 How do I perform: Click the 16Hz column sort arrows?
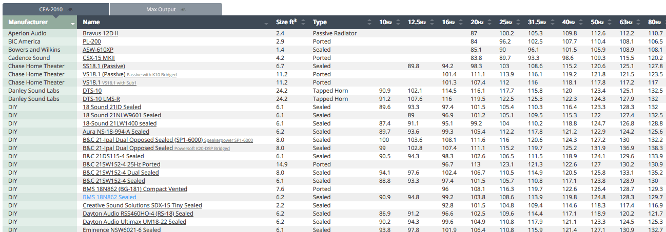click(x=461, y=23)
